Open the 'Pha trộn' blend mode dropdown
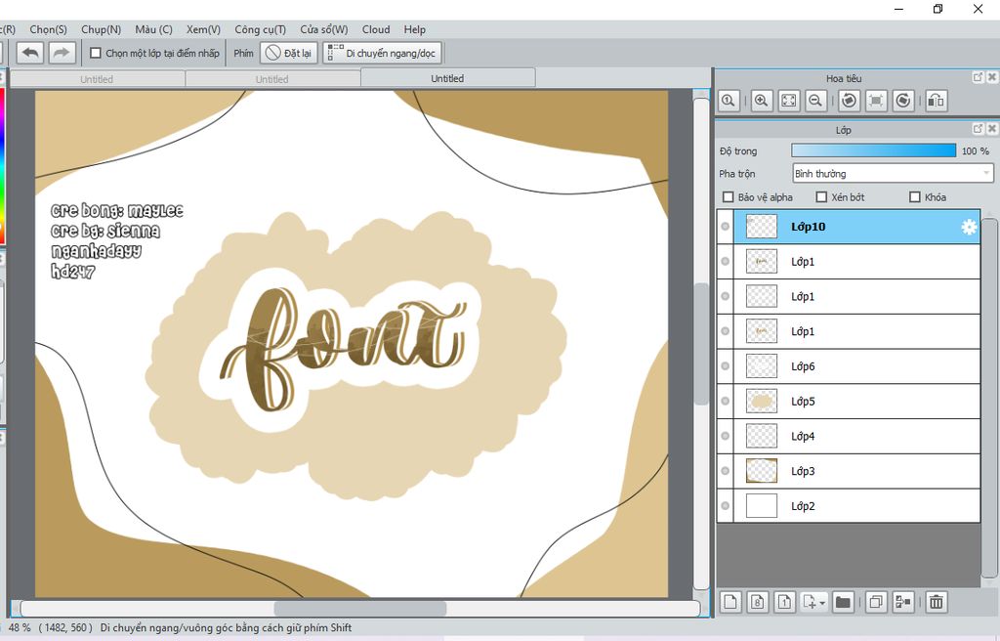 (893, 174)
